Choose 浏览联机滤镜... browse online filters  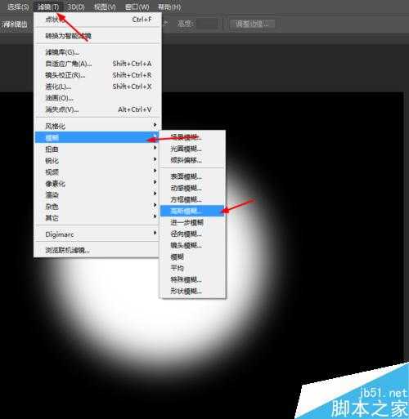tap(97, 250)
